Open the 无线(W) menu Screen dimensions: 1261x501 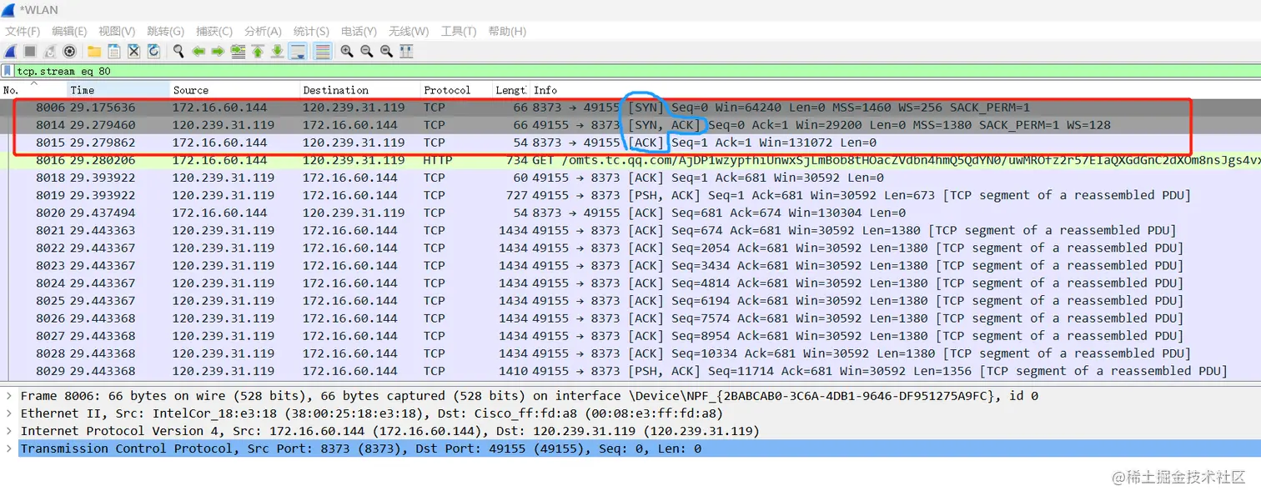pyautogui.click(x=409, y=31)
